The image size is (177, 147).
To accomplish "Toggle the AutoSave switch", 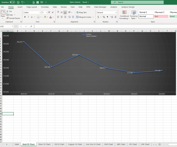I will point(12,2).
